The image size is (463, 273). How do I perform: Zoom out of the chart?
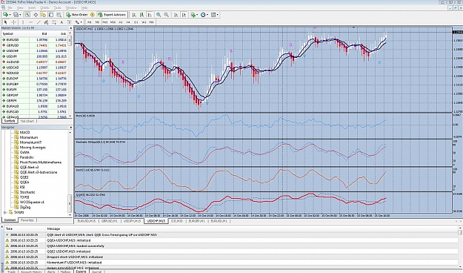166,15
